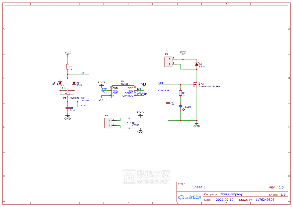Click the P2 connector symbol
The height and width of the screenshot is (207, 293).
click(108, 123)
